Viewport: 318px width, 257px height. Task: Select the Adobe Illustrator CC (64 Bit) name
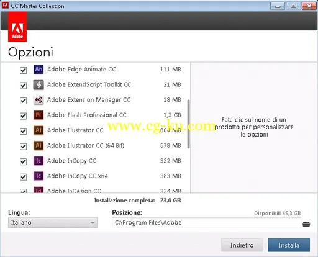(86, 145)
